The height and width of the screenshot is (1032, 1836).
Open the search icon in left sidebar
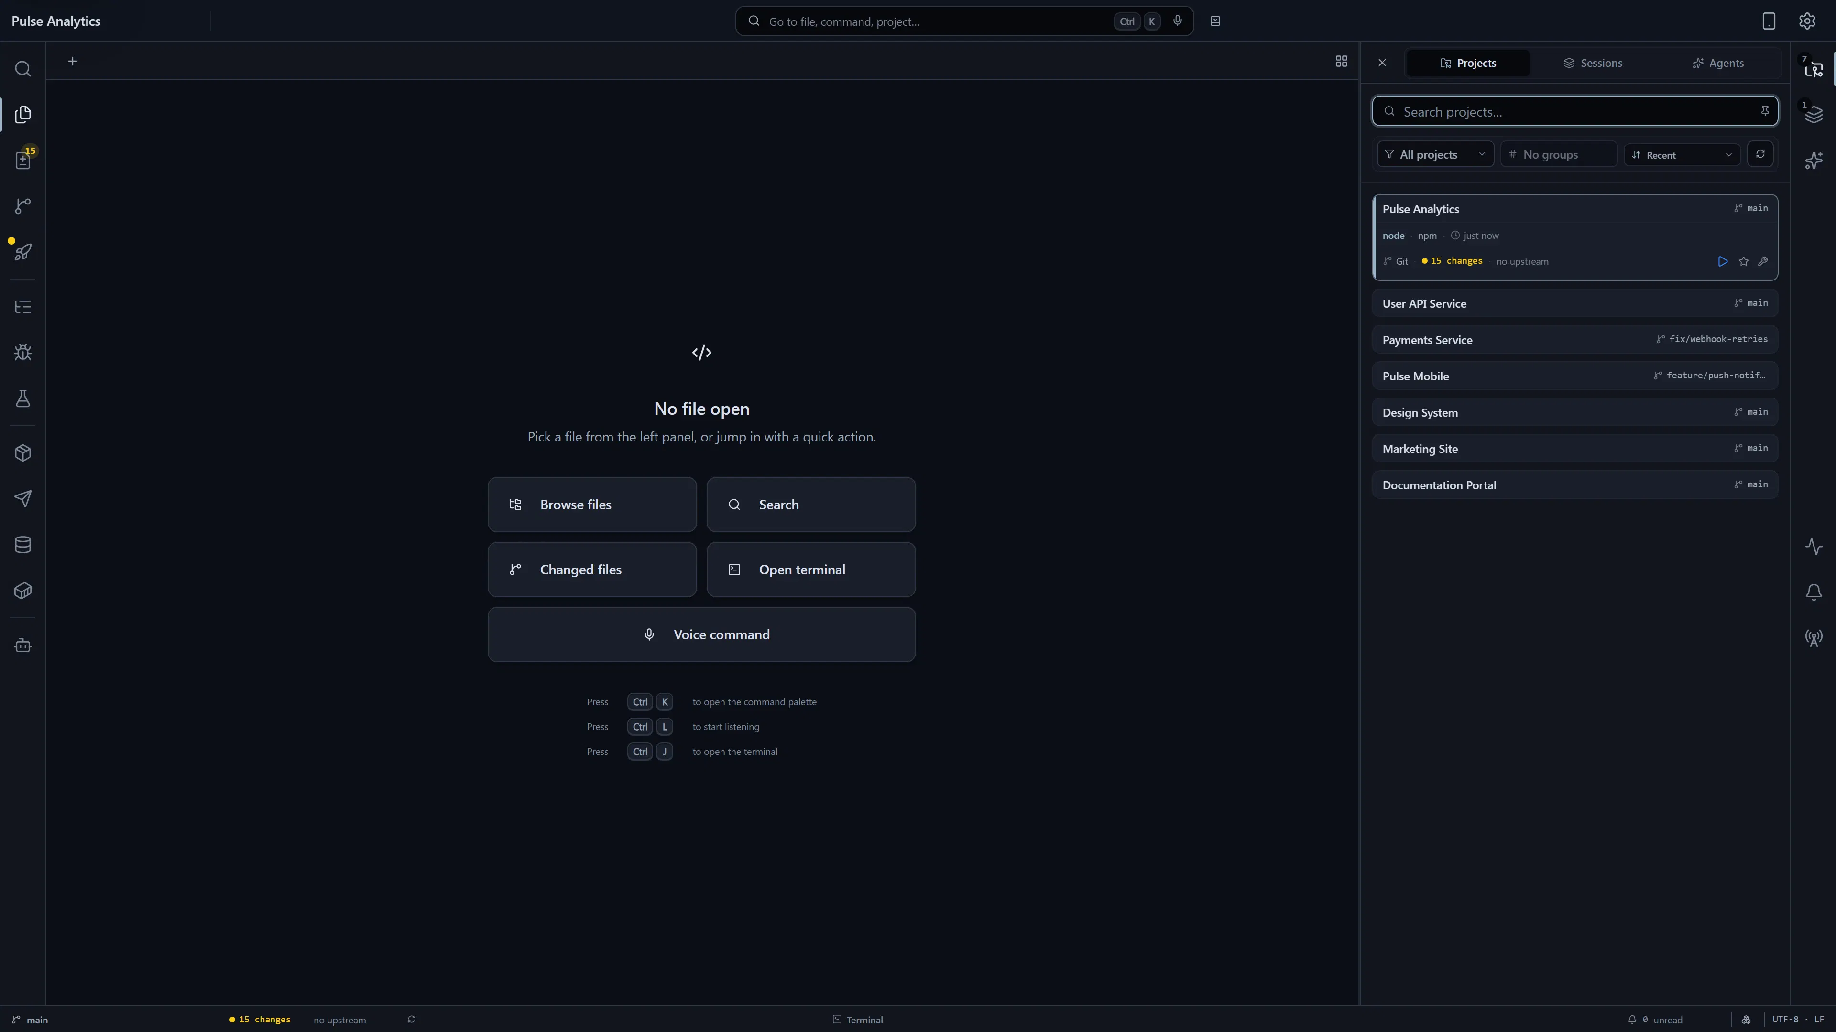point(23,69)
